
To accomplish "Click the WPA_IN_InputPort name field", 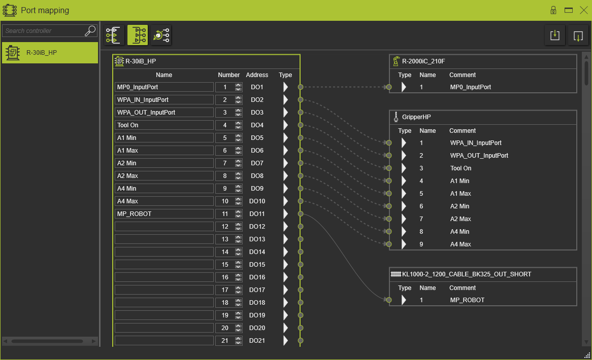I will 163,99.
